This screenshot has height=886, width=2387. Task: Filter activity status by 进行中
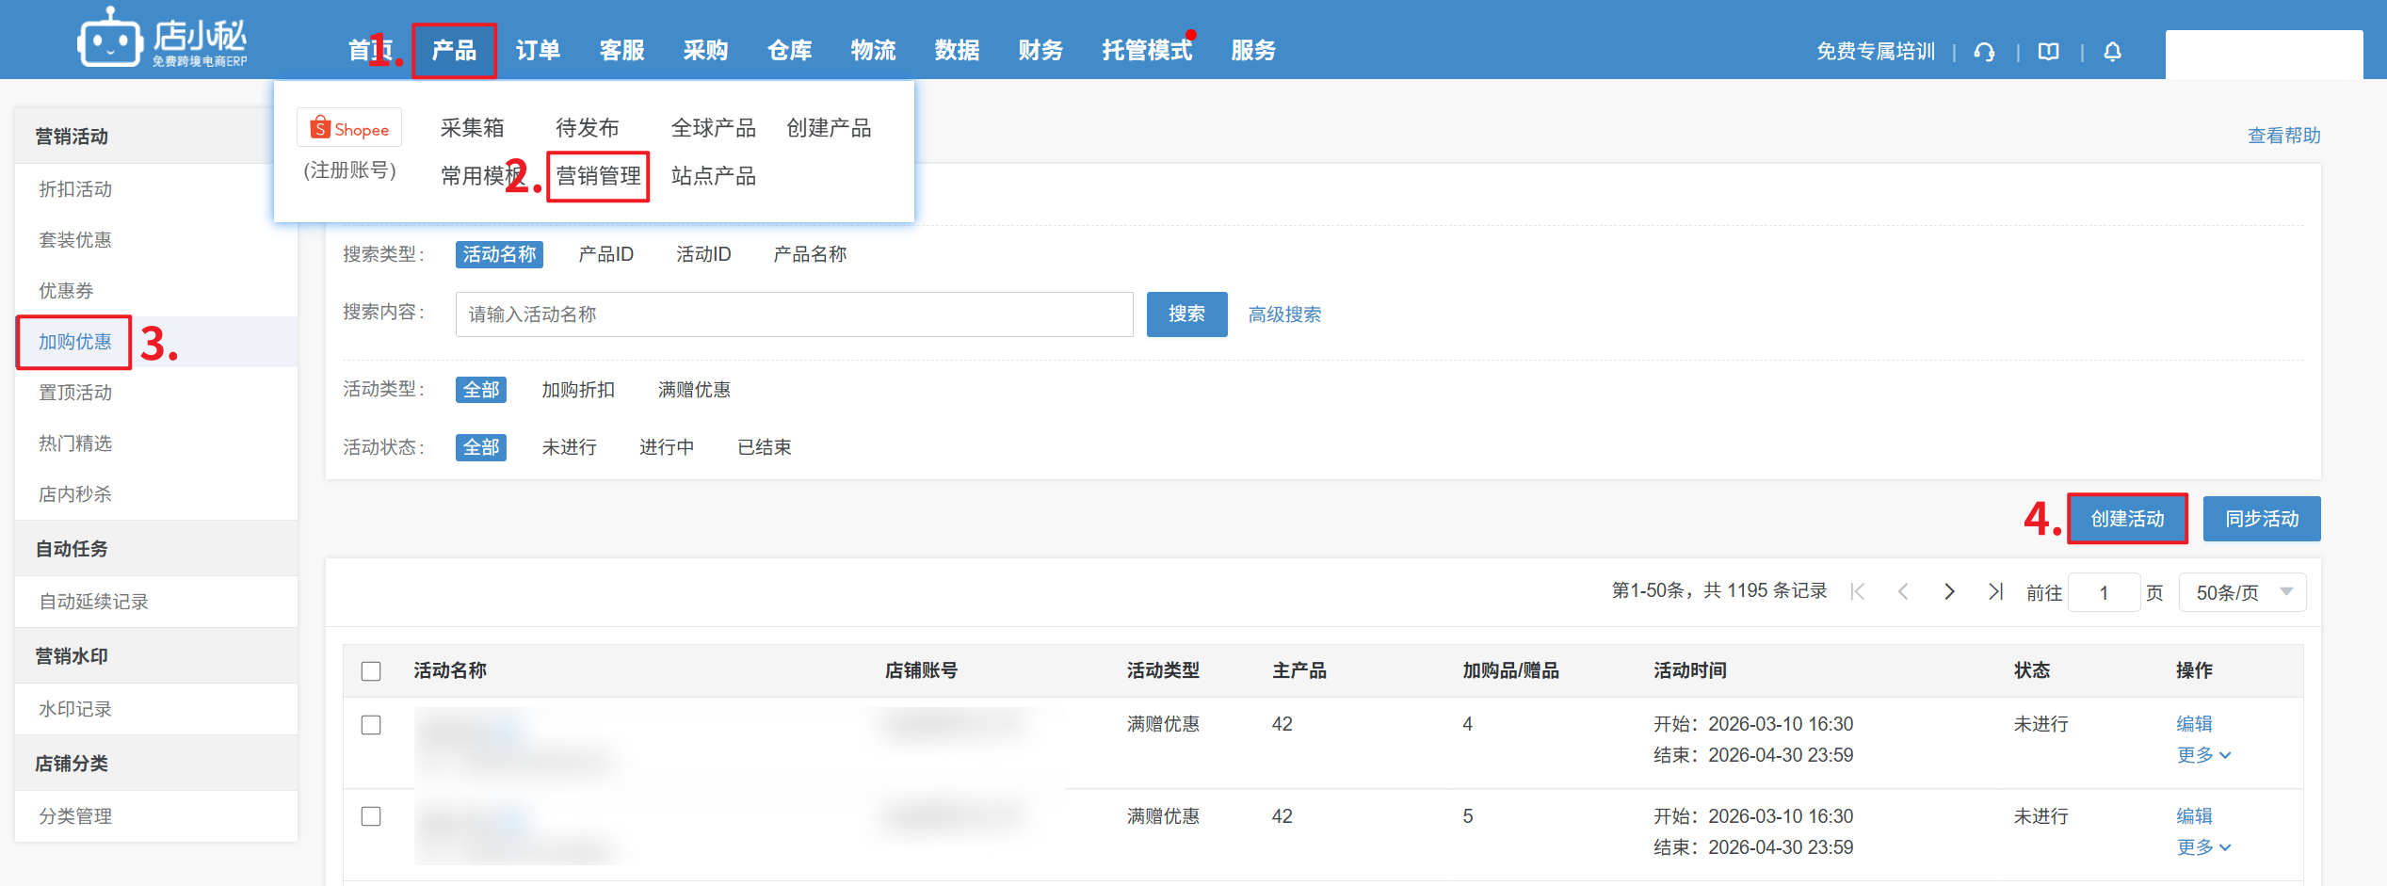[667, 447]
